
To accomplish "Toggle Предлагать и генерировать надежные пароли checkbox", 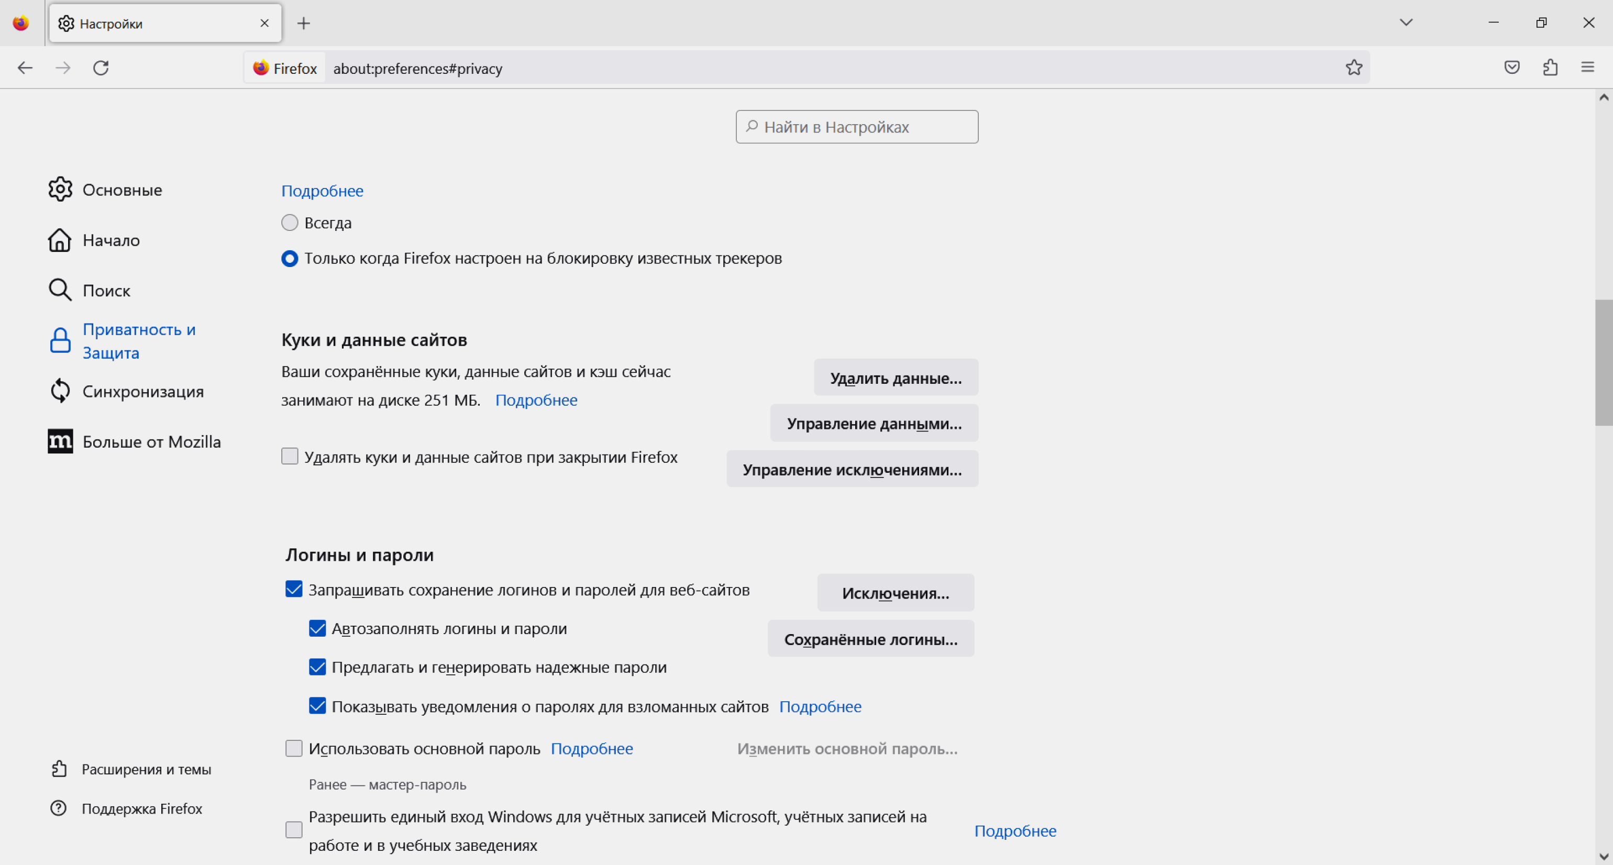I will 317,667.
